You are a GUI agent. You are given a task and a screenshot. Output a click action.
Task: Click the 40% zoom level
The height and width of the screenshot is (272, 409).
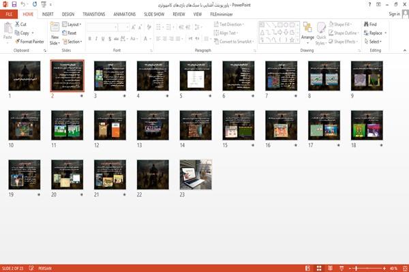(393, 268)
